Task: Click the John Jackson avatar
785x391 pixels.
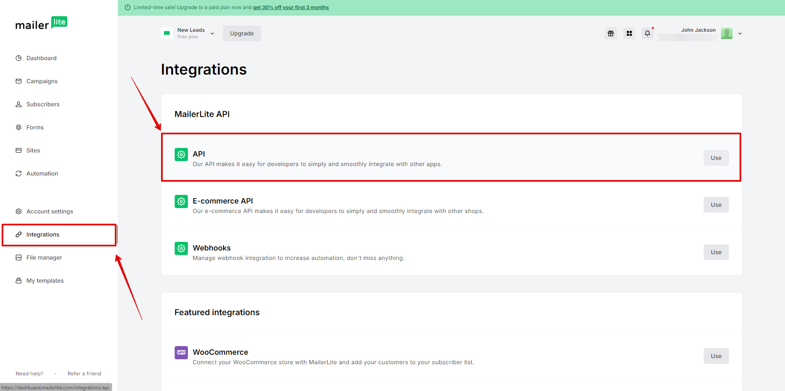Action: (727, 33)
